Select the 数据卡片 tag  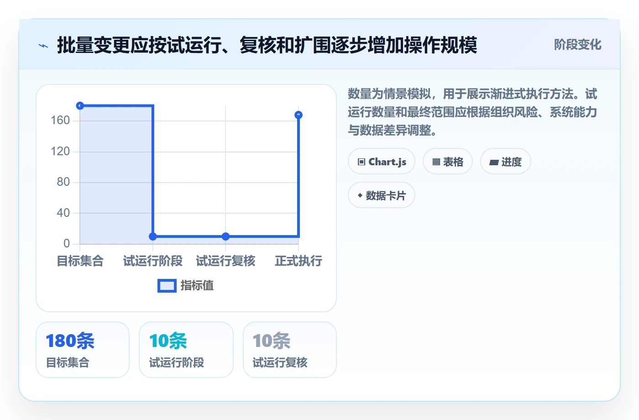point(382,195)
